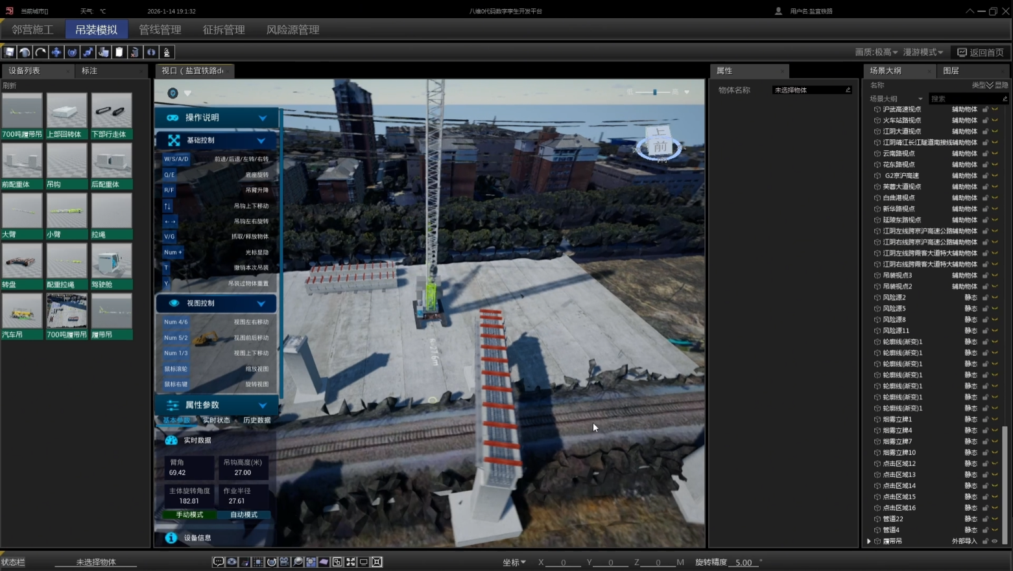Viewport: 1013px width, 571px height.
Task: Select the 汽车吊 equipment thumbnail
Action: [22, 310]
